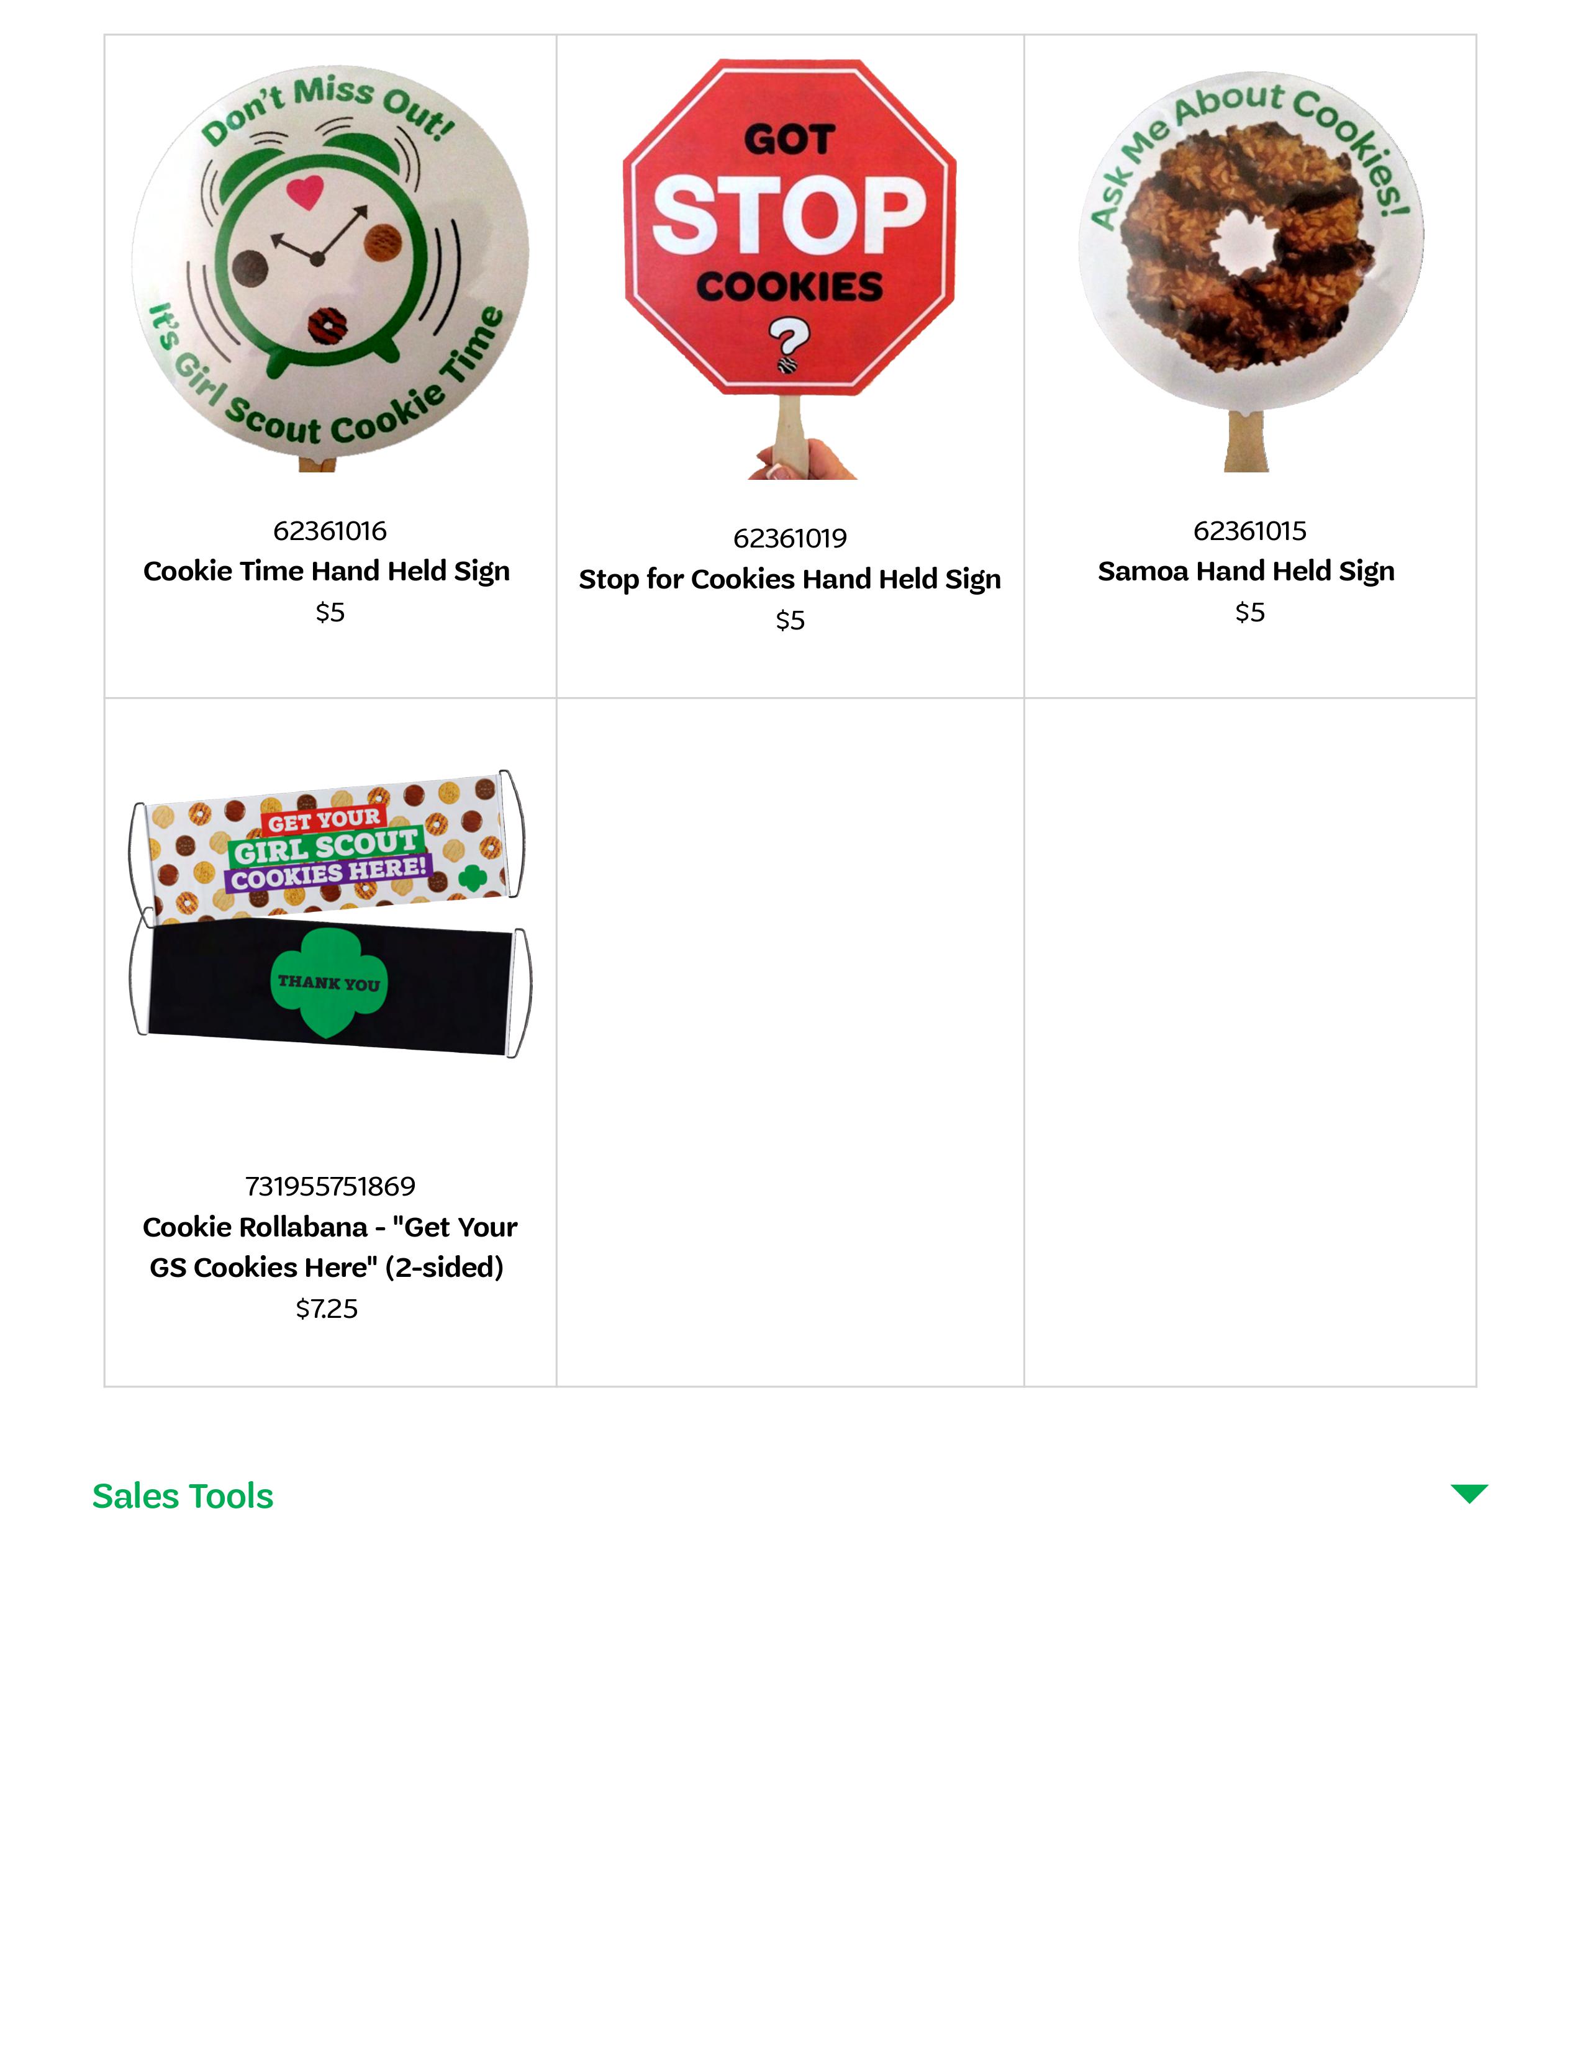Click the Cookie Time Hand Held Sign title
1581x2046 pixels.
click(327, 572)
